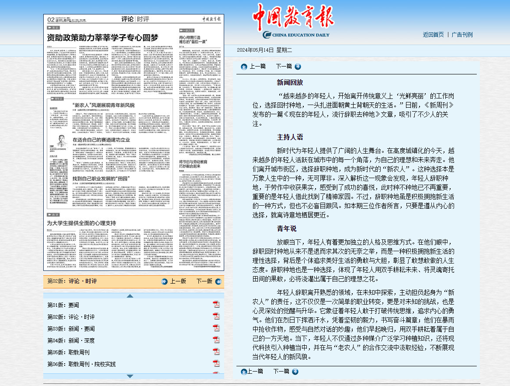The width and height of the screenshot is (510, 386).
Task: Open 广告刊例 link in header
Action: [462, 35]
